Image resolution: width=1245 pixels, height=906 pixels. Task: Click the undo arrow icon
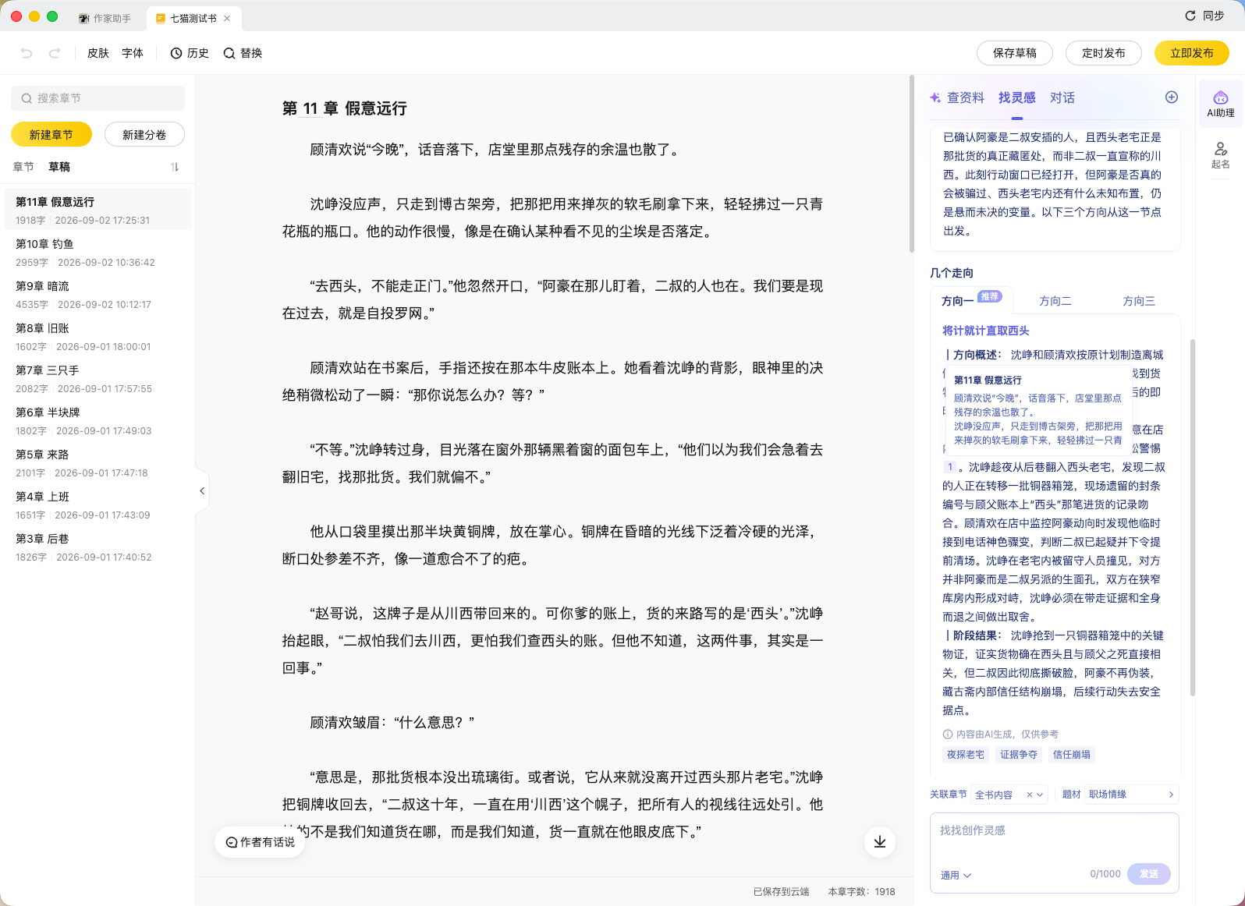[27, 53]
